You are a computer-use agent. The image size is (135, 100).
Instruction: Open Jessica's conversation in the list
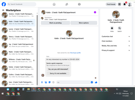coord(18,15)
